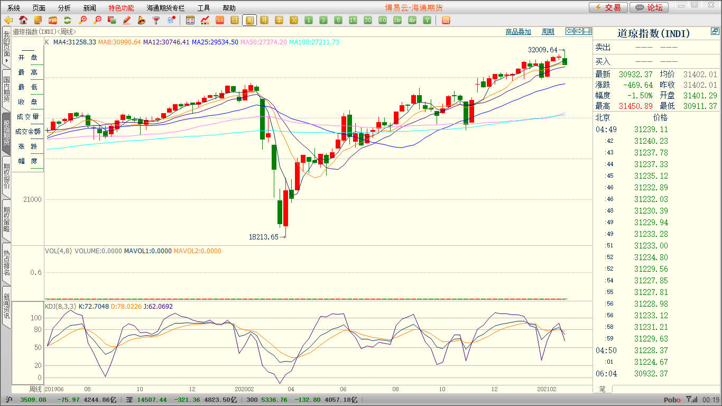Select the 4hr period icon

click(x=412, y=20)
